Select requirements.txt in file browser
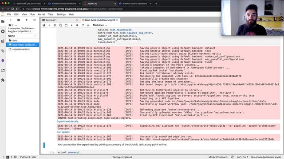The width and height of the screenshot is (284, 159). click(23, 49)
